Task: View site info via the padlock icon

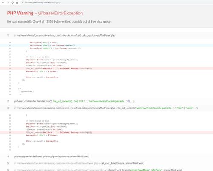Action: (23, 3)
